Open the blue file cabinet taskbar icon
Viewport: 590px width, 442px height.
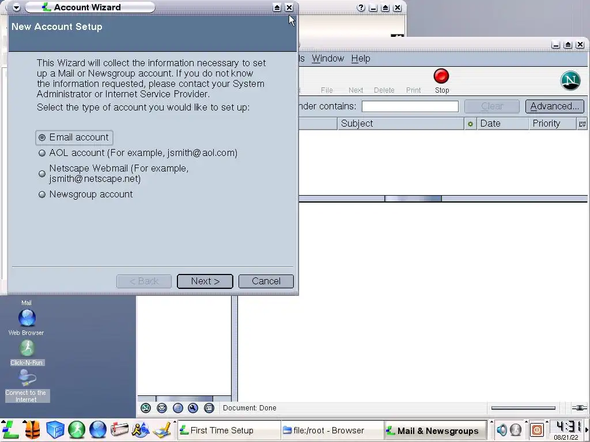click(x=55, y=430)
